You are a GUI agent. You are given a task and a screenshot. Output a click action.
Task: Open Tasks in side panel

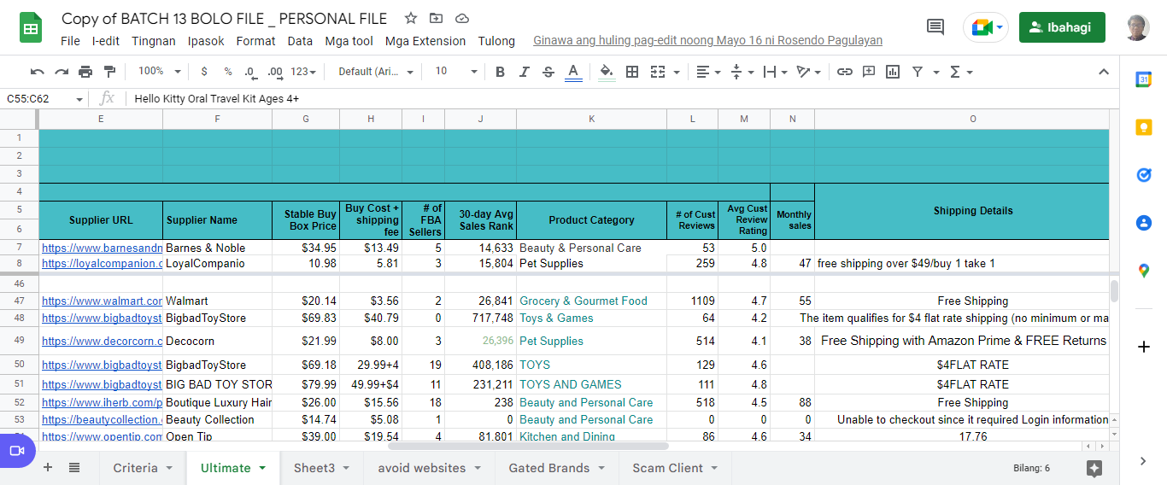[1144, 175]
